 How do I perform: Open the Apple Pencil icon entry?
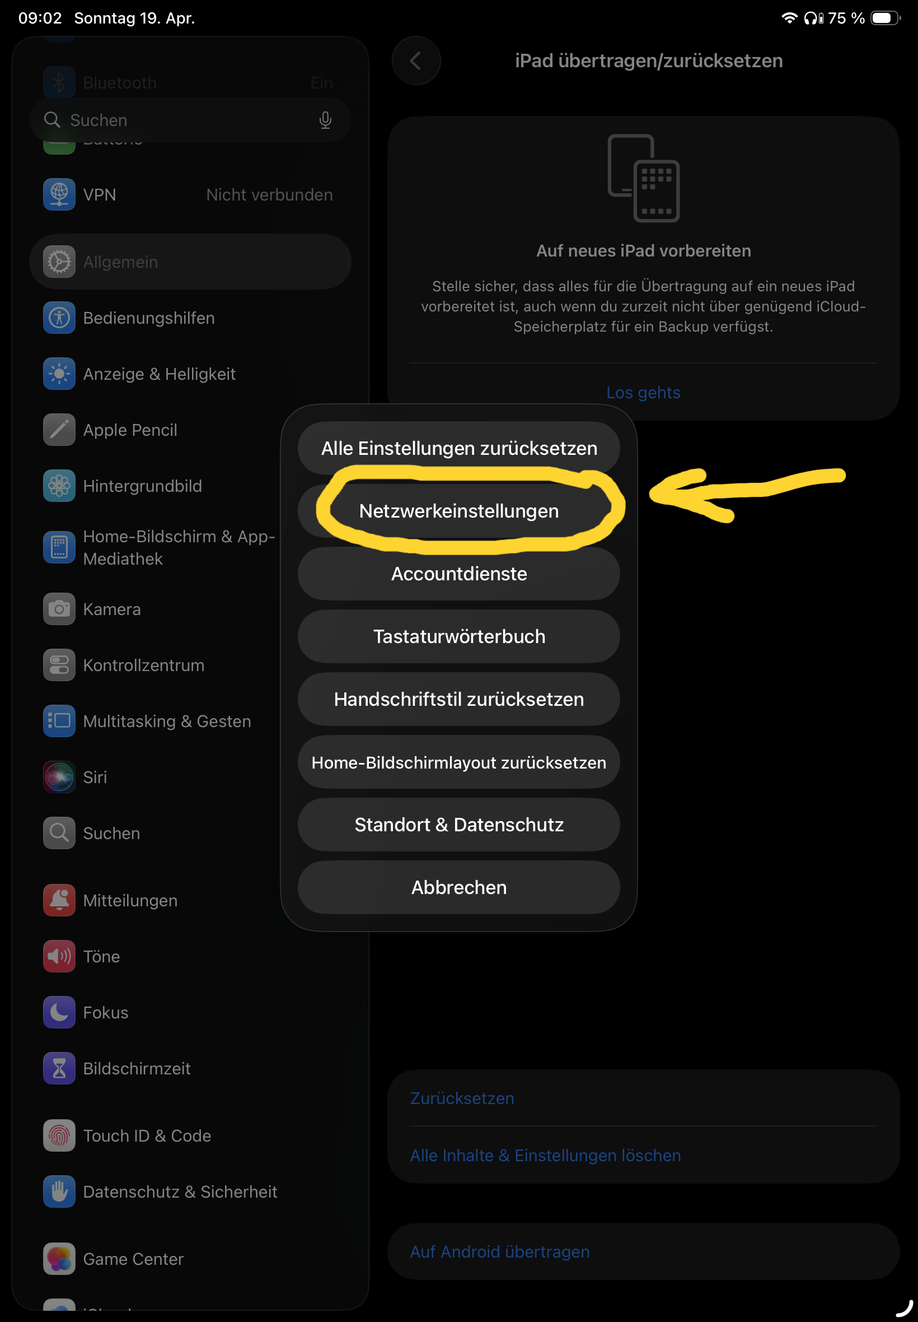point(59,430)
